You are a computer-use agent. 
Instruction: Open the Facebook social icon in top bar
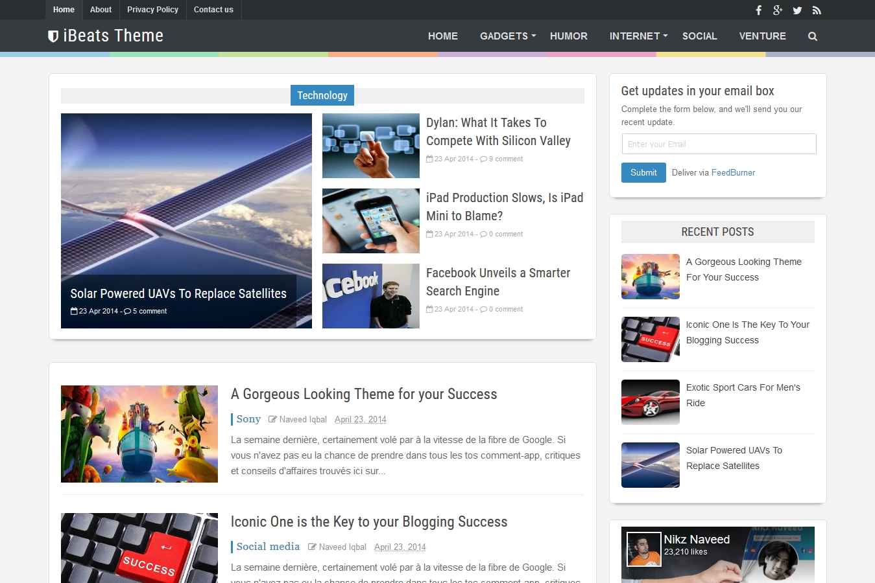[758, 10]
